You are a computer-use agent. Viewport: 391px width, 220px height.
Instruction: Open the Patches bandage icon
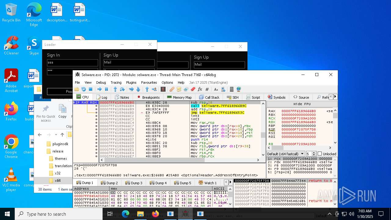[x=172, y=89]
